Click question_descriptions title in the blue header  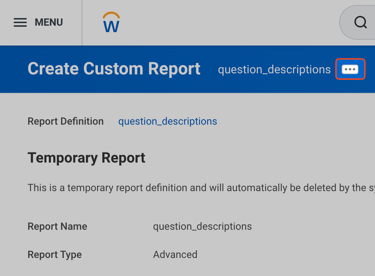pyautogui.click(x=274, y=69)
